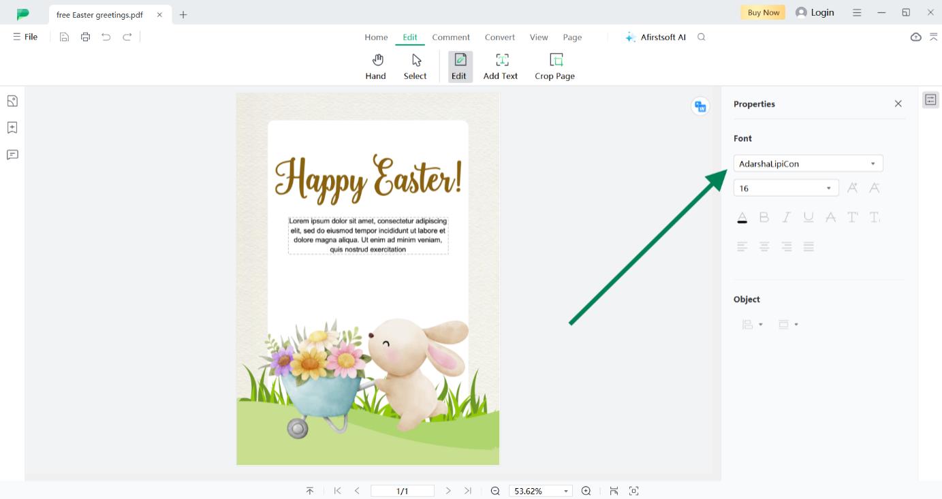Center align the text
This screenshot has height=499, width=942.
(764, 246)
